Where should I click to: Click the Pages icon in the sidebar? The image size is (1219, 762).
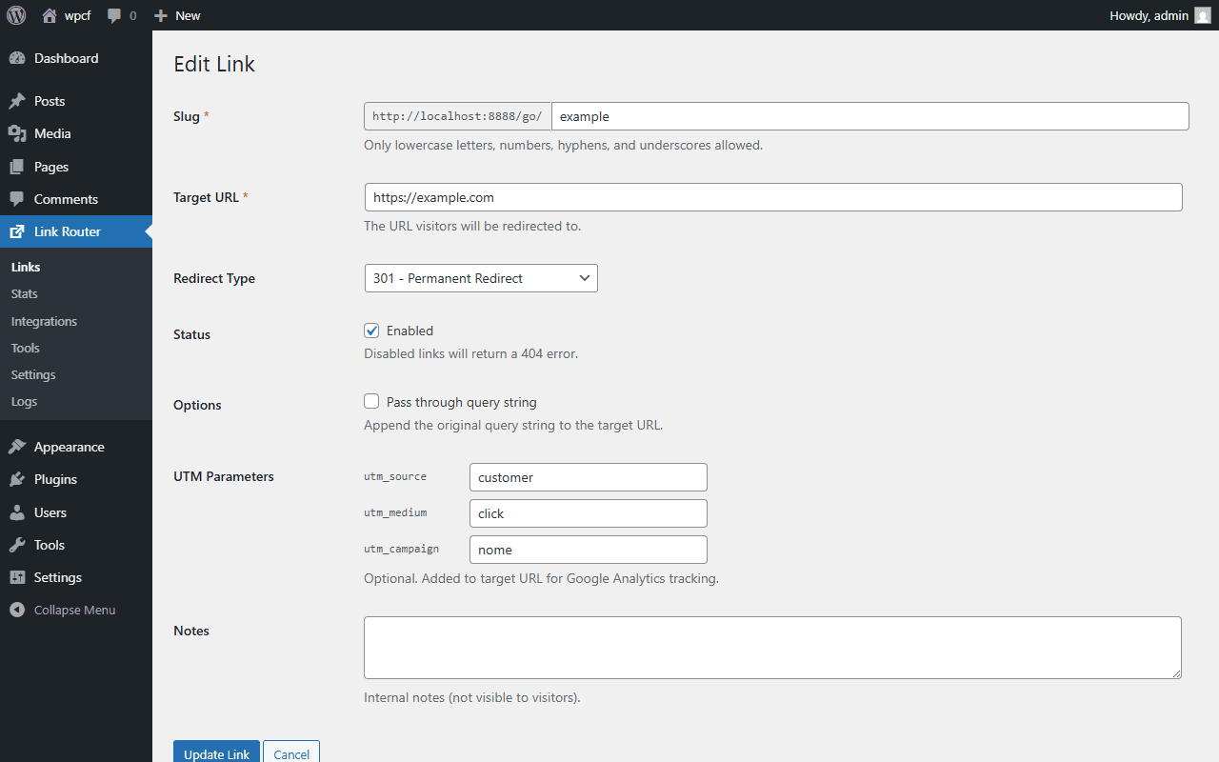coord(19,166)
